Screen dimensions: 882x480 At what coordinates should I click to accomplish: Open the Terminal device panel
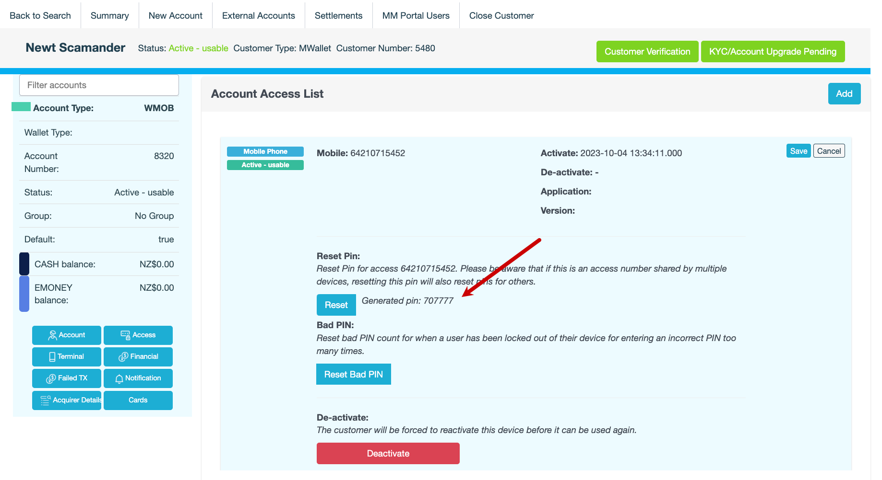tap(66, 356)
